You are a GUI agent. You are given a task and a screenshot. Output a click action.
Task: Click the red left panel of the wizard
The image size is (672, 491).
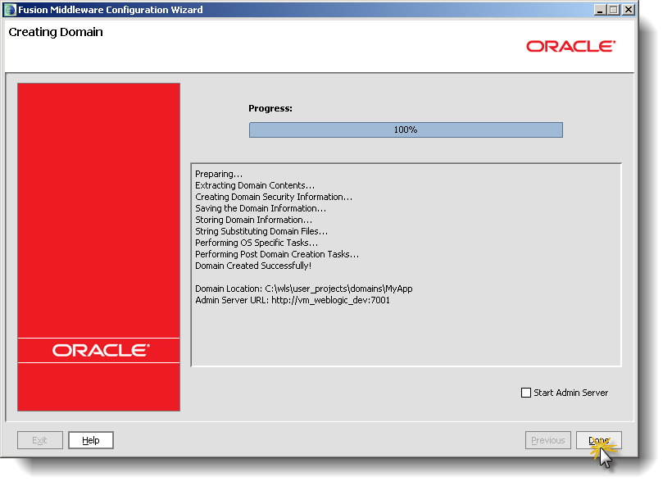tap(98, 205)
